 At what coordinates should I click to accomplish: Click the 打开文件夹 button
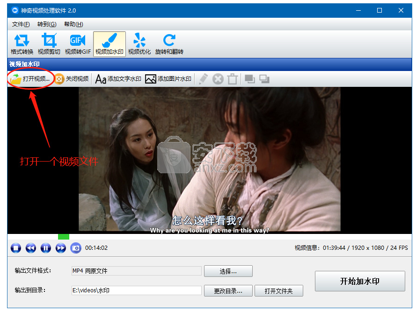[278, 291]
